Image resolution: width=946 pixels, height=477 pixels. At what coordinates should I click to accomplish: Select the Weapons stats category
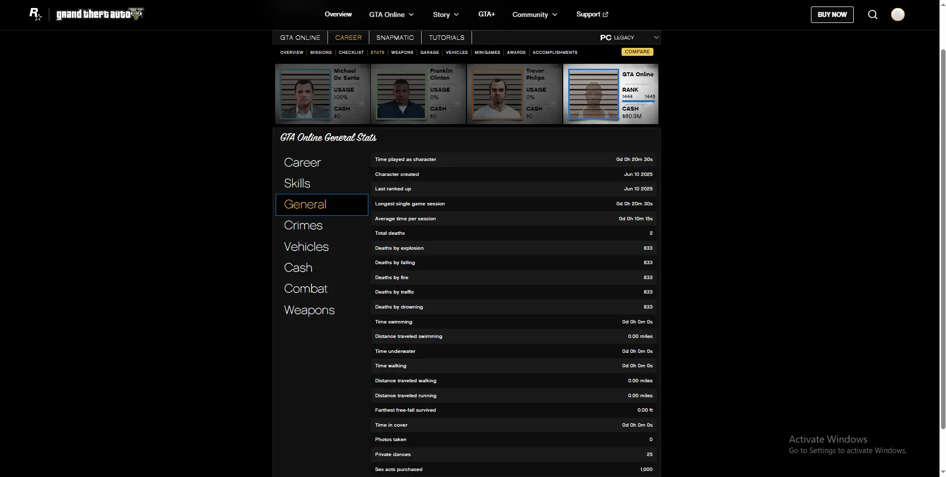pos(309,310)
